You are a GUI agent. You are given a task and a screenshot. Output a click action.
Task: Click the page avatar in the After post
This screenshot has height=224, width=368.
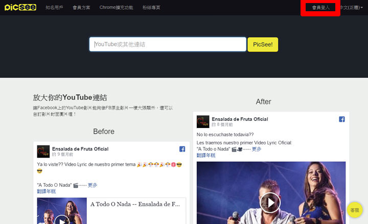point(203,122)
